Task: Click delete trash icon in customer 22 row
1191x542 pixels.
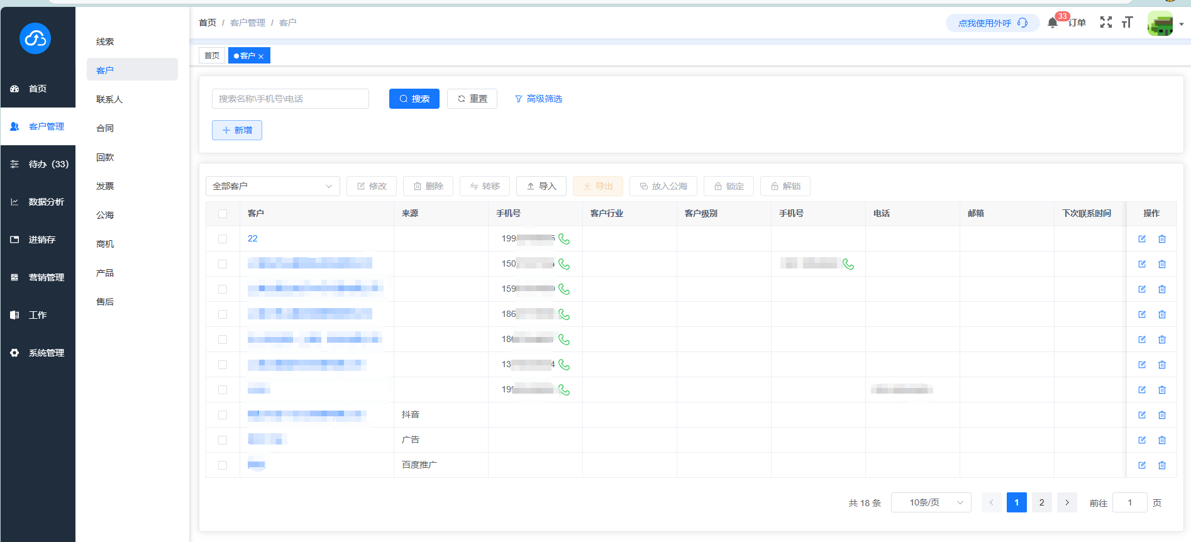Action: (x=1162, y=239)
